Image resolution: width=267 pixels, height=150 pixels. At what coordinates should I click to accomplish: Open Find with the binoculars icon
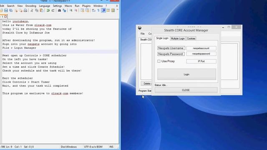(59, 10)
